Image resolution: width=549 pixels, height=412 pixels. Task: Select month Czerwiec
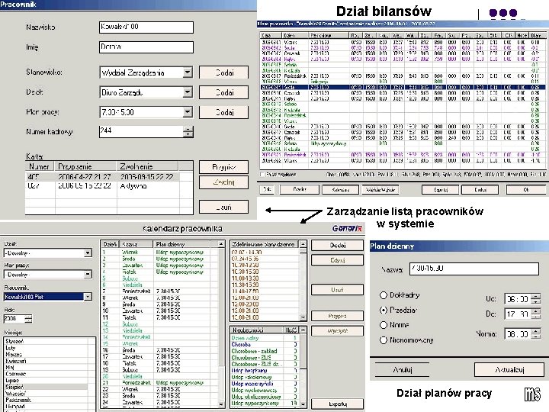(46, 374)
